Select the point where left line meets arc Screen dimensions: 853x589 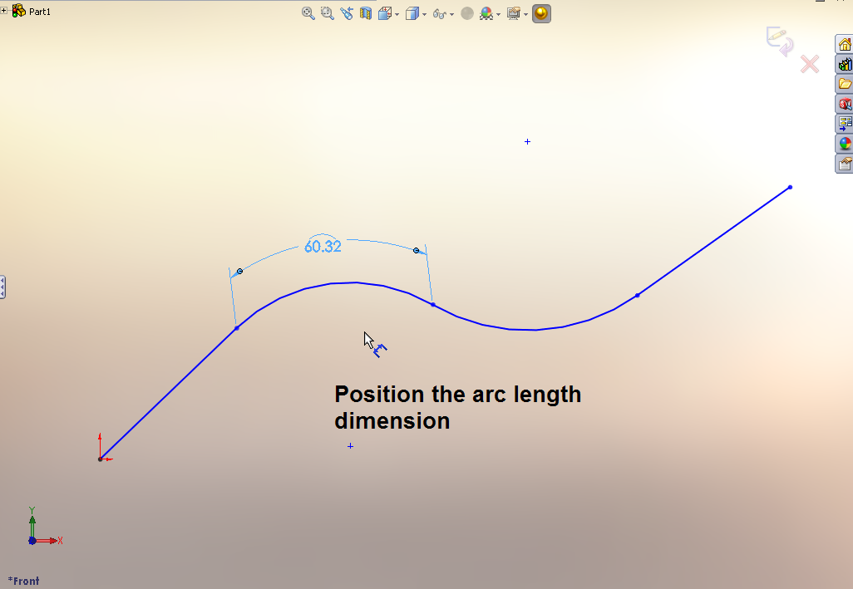point(237,328)
